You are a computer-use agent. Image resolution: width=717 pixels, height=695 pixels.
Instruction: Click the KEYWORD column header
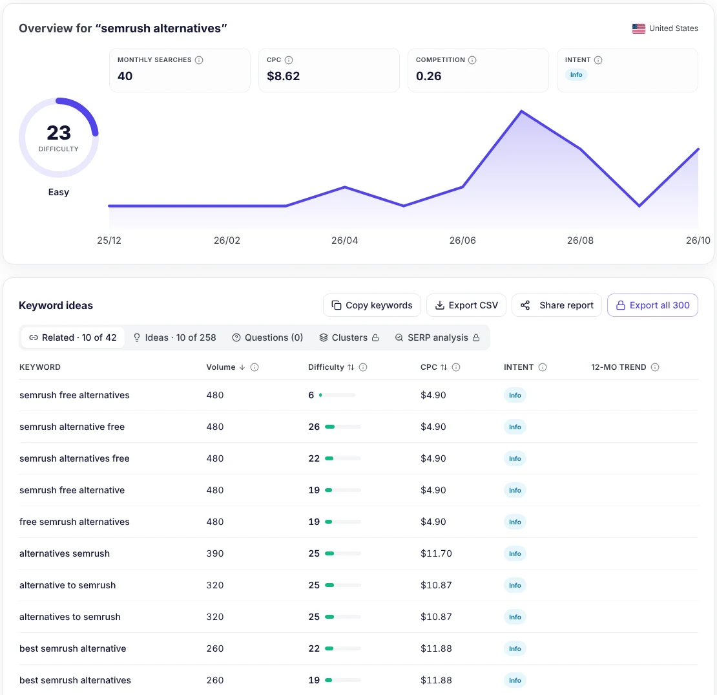pyautogui.click(x=40, y=367)
